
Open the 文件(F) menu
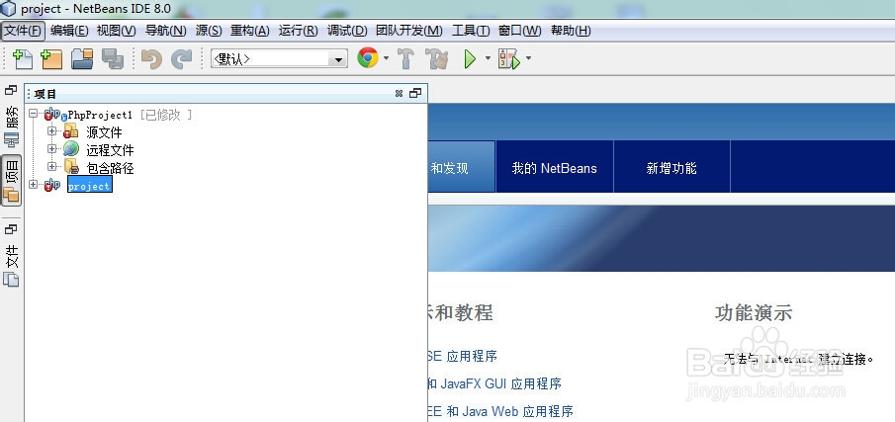pos(23,31)
